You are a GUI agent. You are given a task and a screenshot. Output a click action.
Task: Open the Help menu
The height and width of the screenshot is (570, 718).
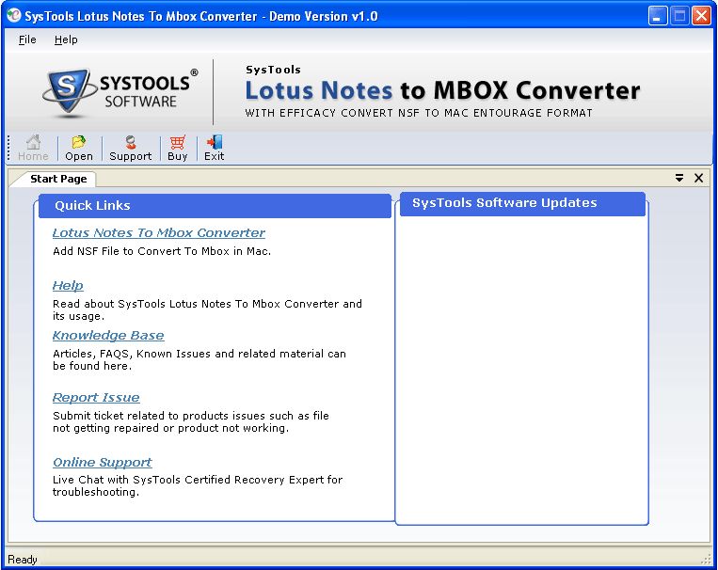pyautogui.click(x=66, y=40)
